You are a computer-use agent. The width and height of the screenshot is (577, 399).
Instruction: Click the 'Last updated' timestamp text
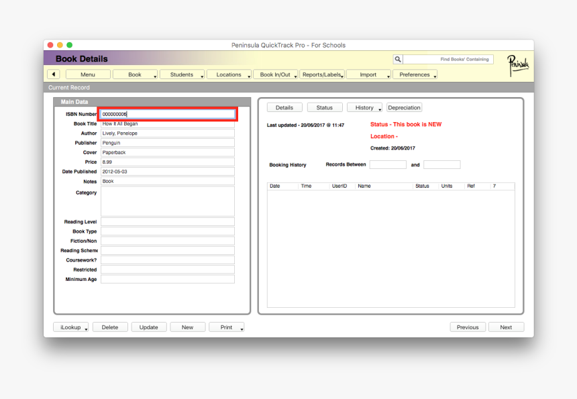coord(305,125)
